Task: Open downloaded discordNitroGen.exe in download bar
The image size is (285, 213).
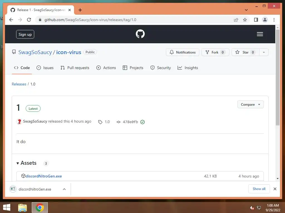Action: pos(35,189)
